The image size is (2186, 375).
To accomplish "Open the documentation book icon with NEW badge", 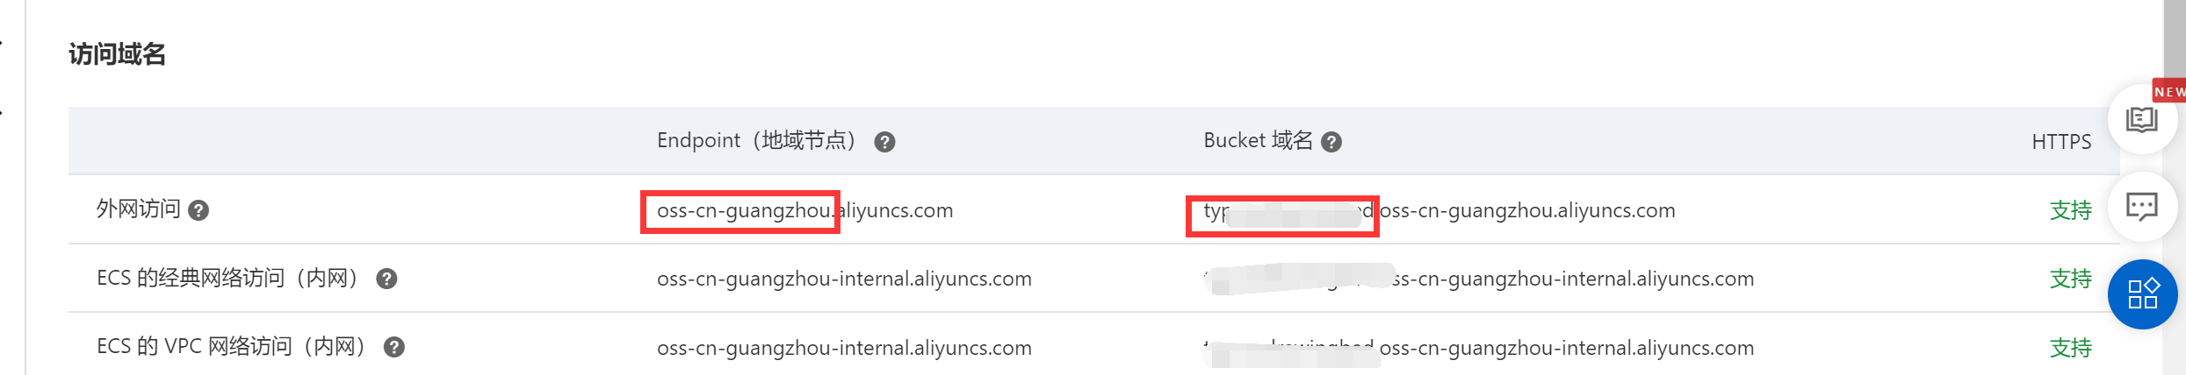I will point(2141,119).
